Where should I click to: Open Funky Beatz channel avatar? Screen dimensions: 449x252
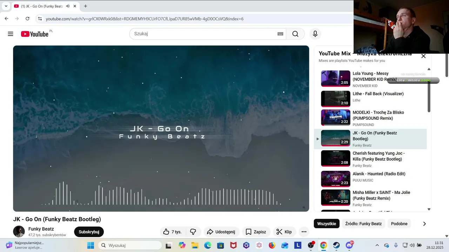[x=19, y=232]
